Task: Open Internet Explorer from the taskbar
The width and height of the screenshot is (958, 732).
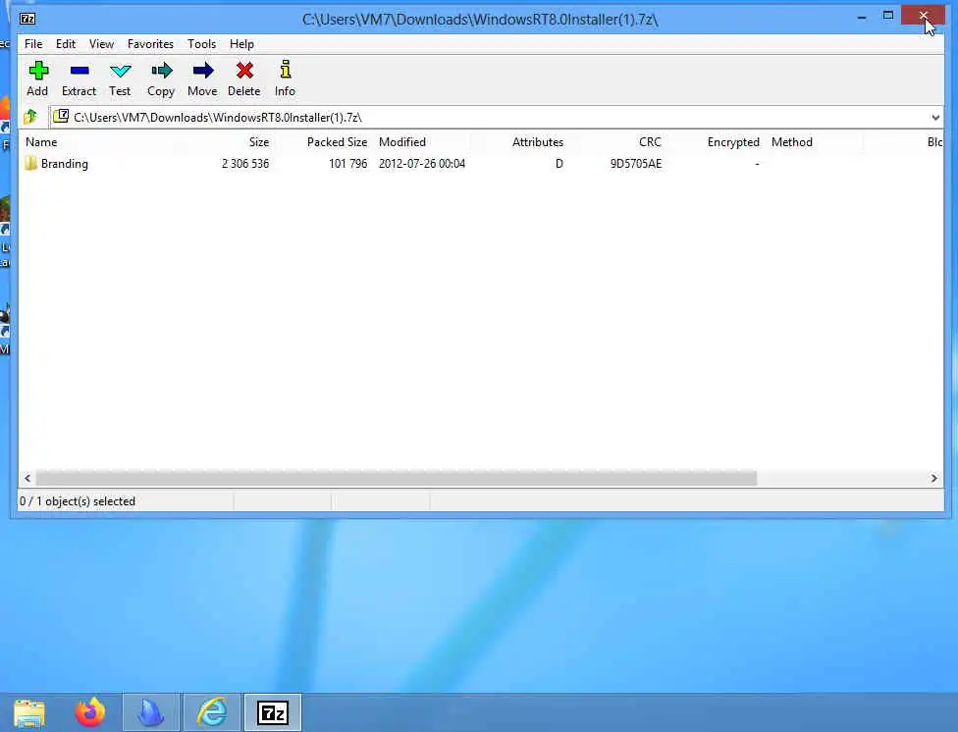Action: tap(212, 712)
